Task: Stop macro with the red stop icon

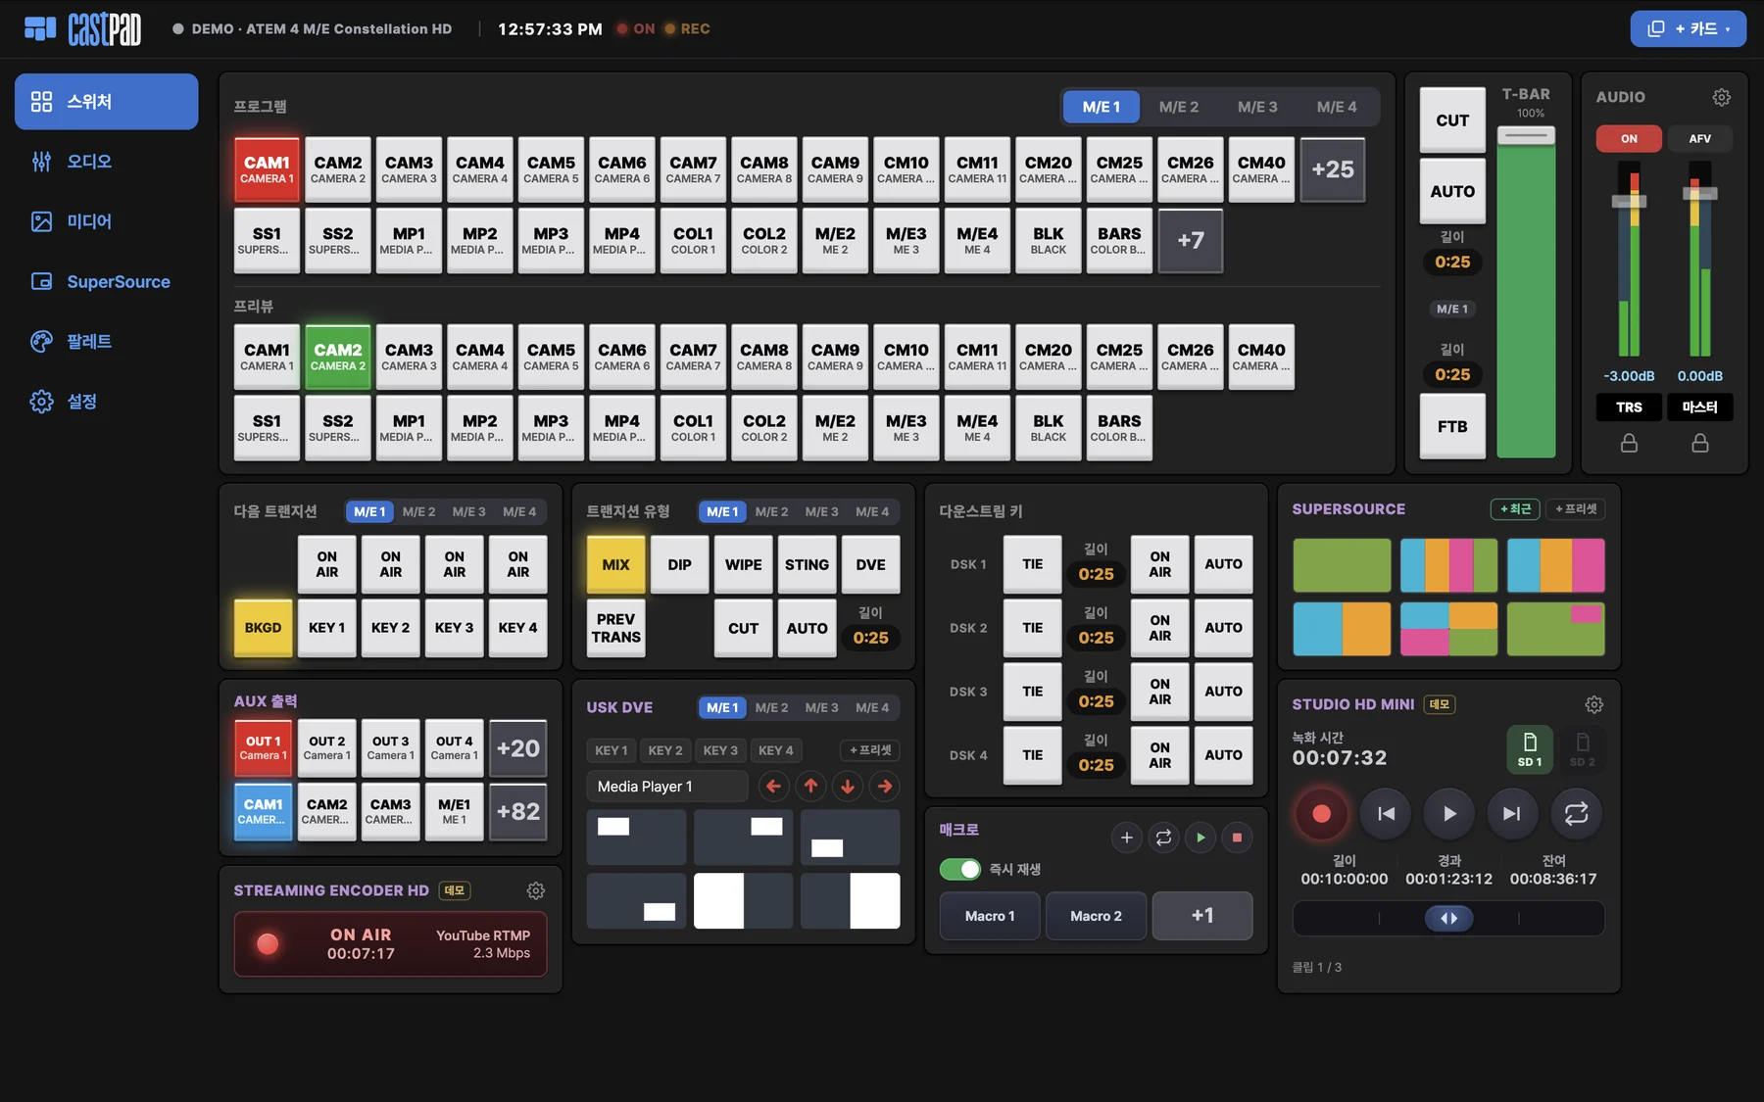Action: click(1237, 838)
